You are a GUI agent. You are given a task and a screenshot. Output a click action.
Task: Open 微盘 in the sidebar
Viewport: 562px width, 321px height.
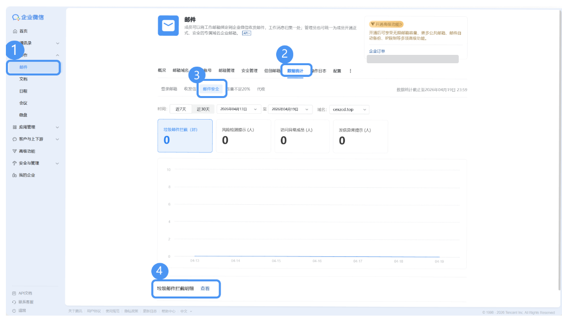23,115
